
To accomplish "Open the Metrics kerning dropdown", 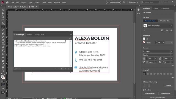I will click(x=155, y=62).
